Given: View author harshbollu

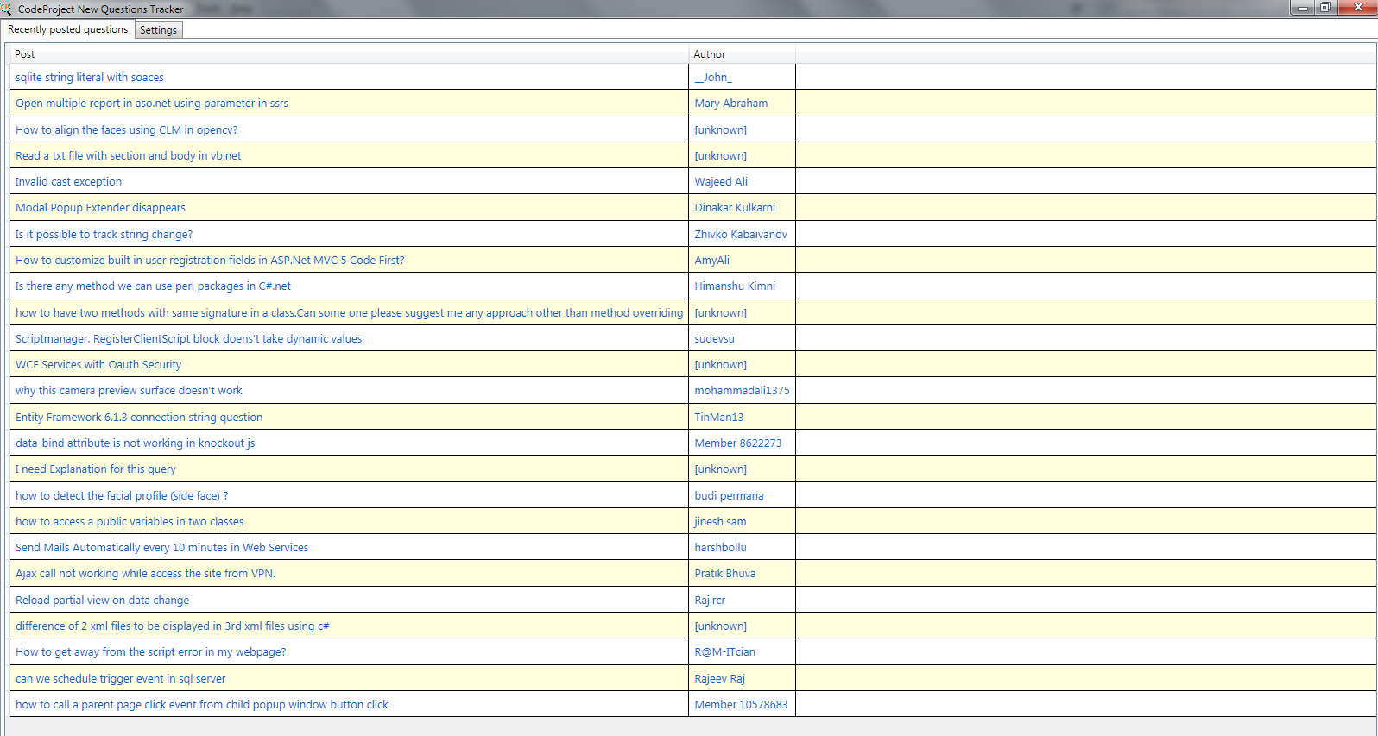Looking at the screenshot, I should (x=721, y=548).
